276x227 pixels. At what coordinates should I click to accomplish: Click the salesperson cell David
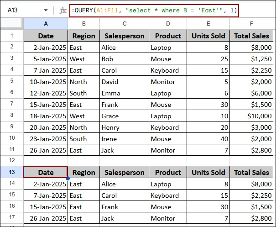(x=125, y=82)
